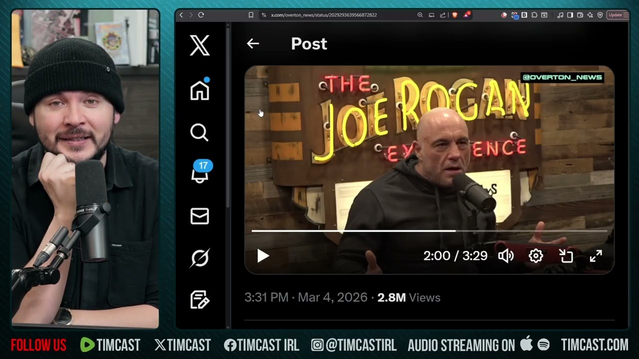The image size is (639, 359).
Task: Click browser back navigation arrow
Action: point(181,15)
